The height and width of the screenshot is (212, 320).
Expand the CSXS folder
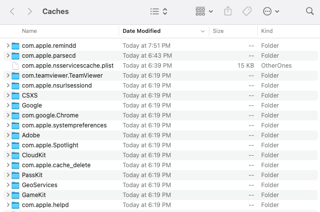(8, 96)
